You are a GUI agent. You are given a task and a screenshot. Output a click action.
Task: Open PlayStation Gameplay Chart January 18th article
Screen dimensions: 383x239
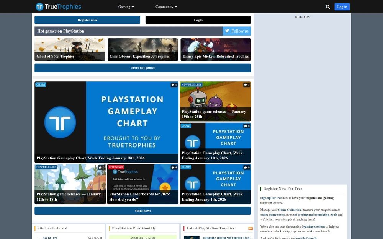(106, 122)
